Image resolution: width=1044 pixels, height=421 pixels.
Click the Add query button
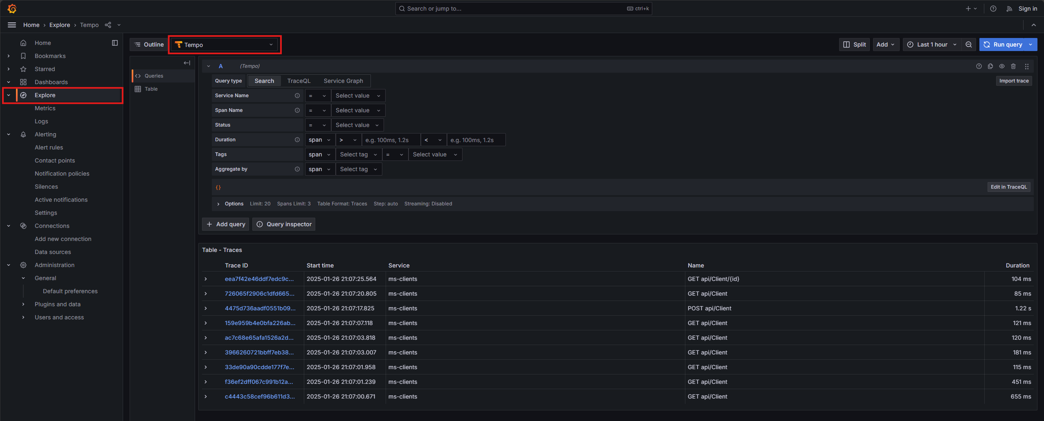tap(225, 224)
